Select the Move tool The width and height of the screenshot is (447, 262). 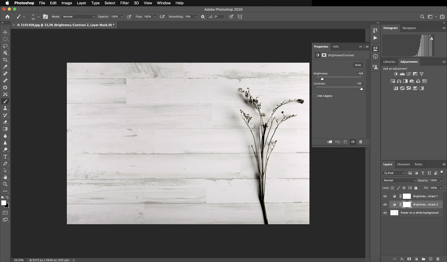(x=5, y=32)
